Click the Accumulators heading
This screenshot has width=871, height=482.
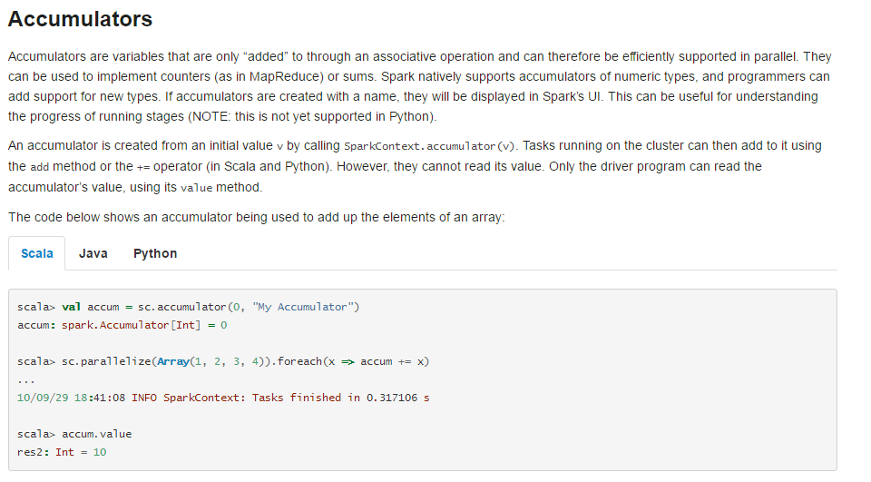(80, 19)
